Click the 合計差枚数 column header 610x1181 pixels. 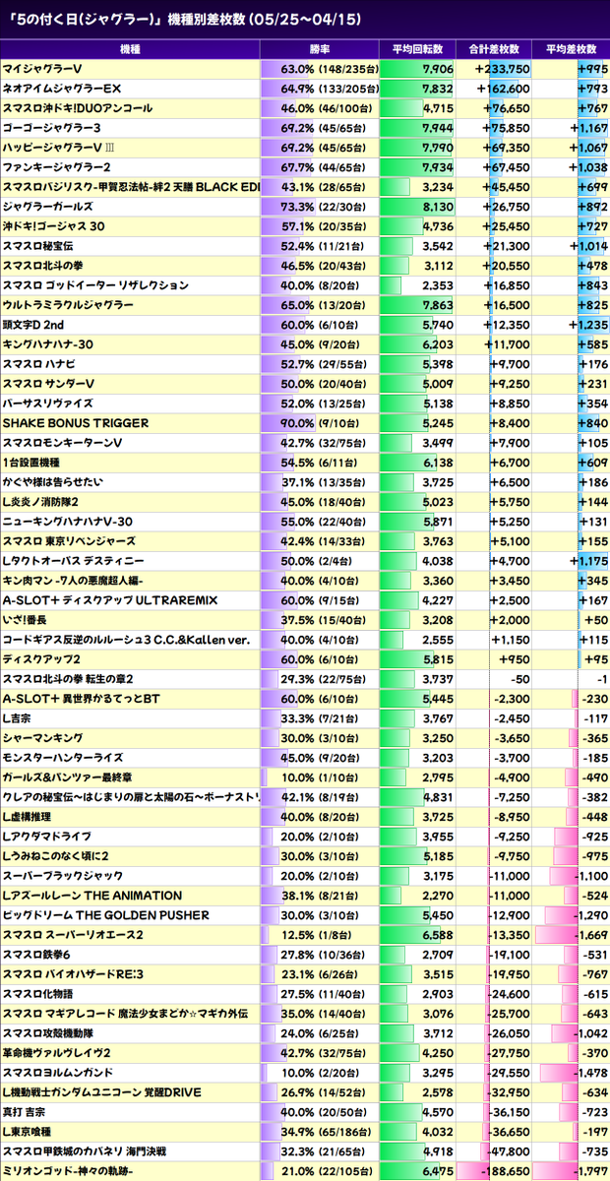pyautogui.click(x=495, y=48)
